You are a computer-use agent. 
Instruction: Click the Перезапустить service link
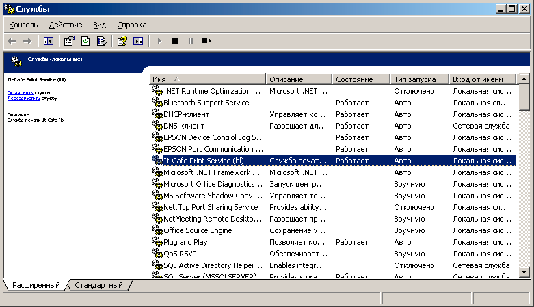click(23, 98)
